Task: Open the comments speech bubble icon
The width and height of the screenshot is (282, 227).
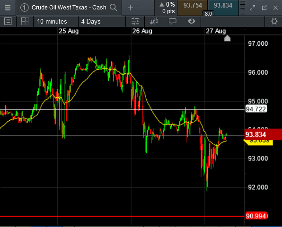Action: tap(173, 22)
